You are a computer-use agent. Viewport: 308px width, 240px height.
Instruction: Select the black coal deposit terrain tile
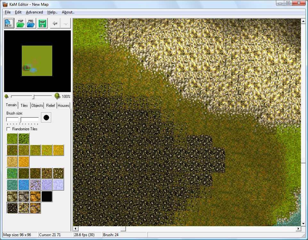[12, 208]
